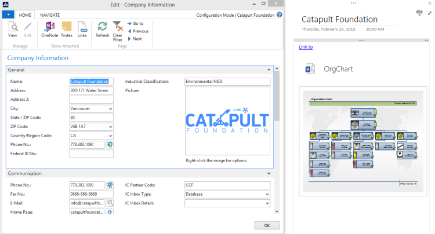
Task: Click the 10:00 AM time text
Action: (375, 29)
